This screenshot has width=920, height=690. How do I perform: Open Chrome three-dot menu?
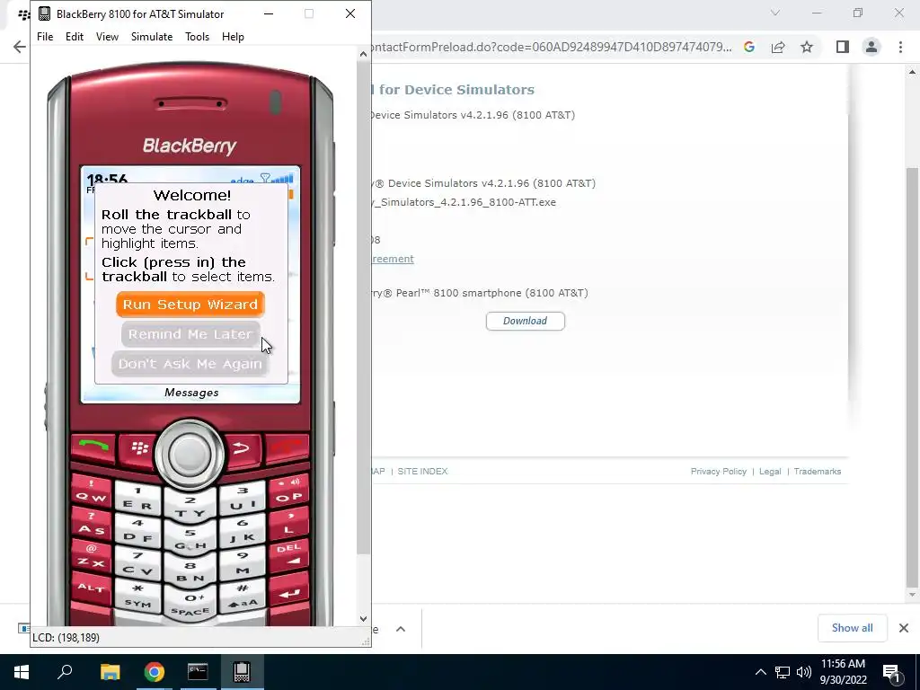900,47
